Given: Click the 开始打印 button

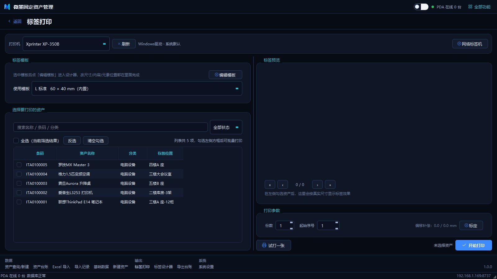Looking at the screenshot, I should [x=474, y=245].
